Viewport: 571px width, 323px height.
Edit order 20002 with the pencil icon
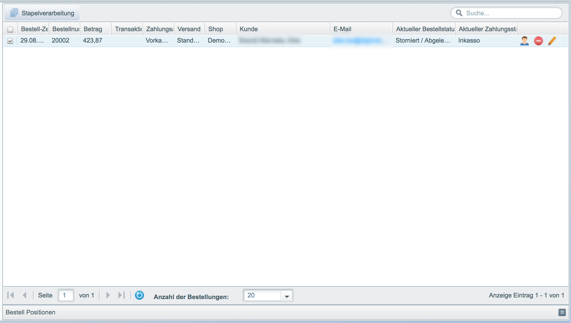[x=552, y=41]
